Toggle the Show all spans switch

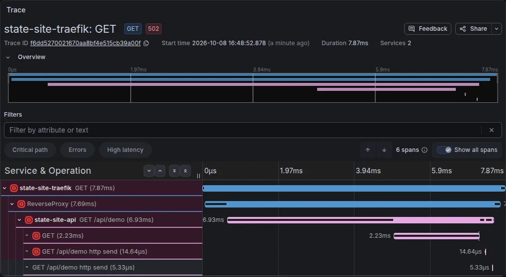coord(444,150)
